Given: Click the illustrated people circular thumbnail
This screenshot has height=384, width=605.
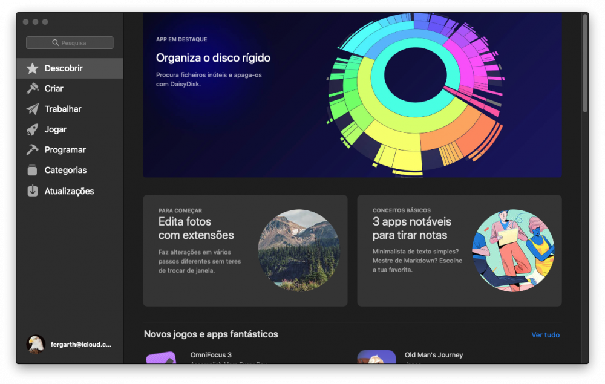Looking at the screenshot, I should pos(513,250).
